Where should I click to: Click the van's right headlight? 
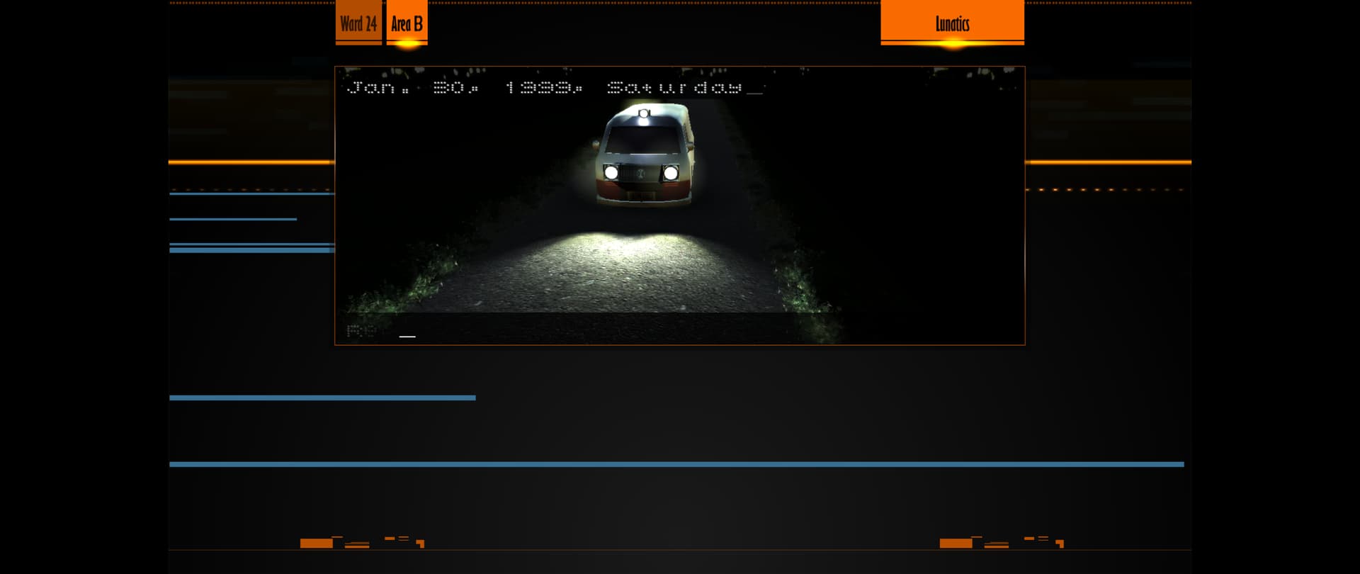click(671, 172)
